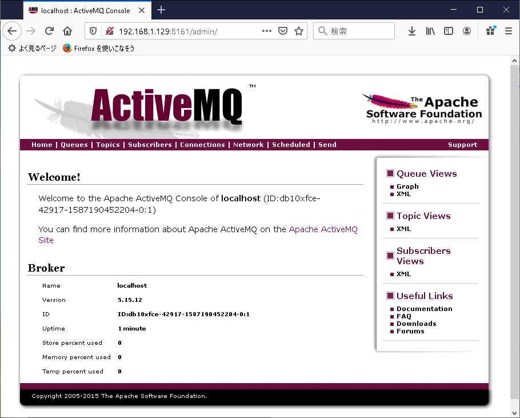Click the Subscribers Views heading
This screenshot has width=520, height=418.
[x=423, y=256]
